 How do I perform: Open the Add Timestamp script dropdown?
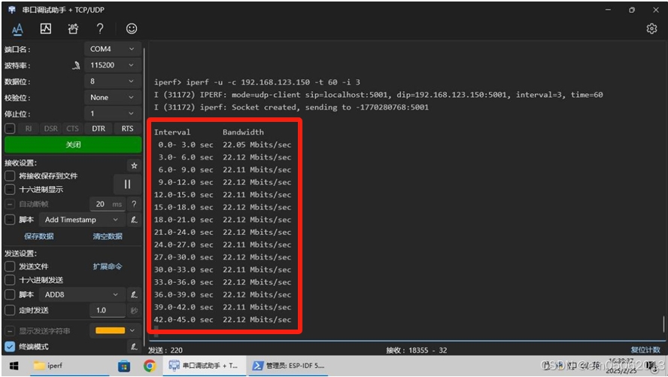pos(82,220)
